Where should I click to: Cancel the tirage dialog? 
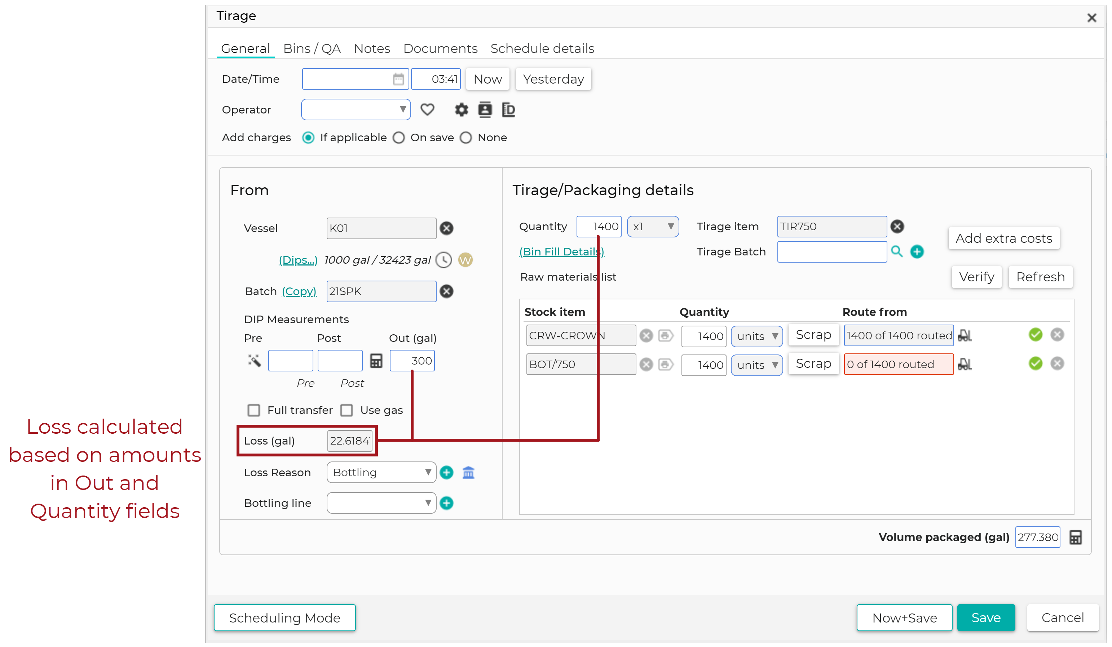coord(1063,618)
